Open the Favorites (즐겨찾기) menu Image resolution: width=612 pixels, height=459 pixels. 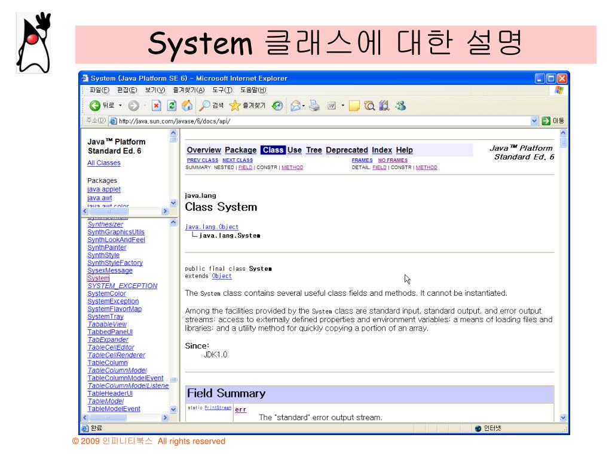188,90
